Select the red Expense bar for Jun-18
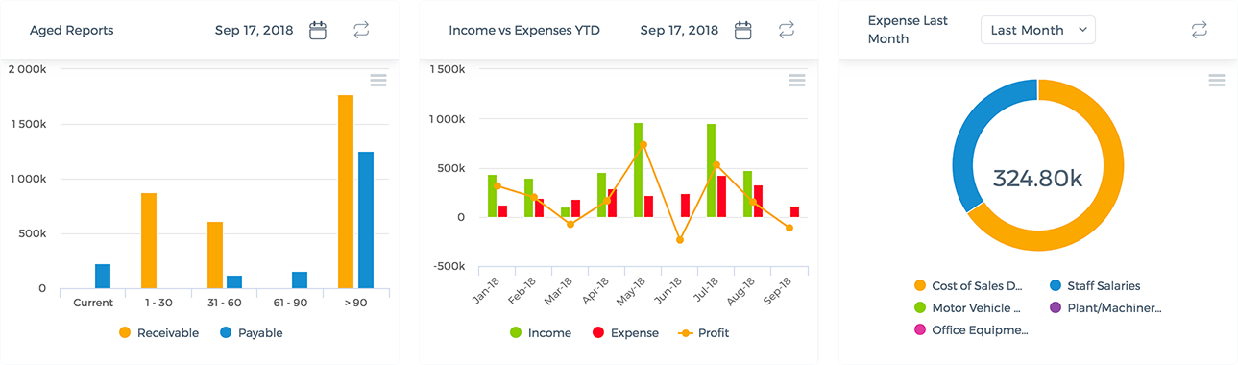The width and height of the screenshot is (1238, 365). tap(685, 206)
